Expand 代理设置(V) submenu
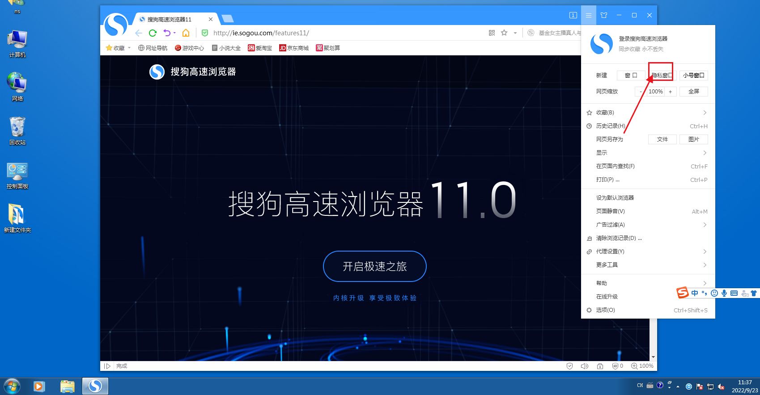The image size is (760, 395). (x=648, y=252)
